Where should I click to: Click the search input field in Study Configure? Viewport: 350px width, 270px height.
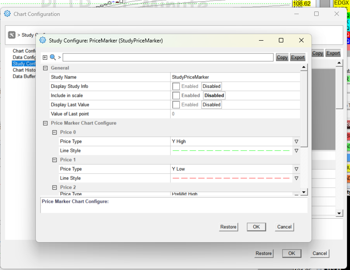pos(168,57)
